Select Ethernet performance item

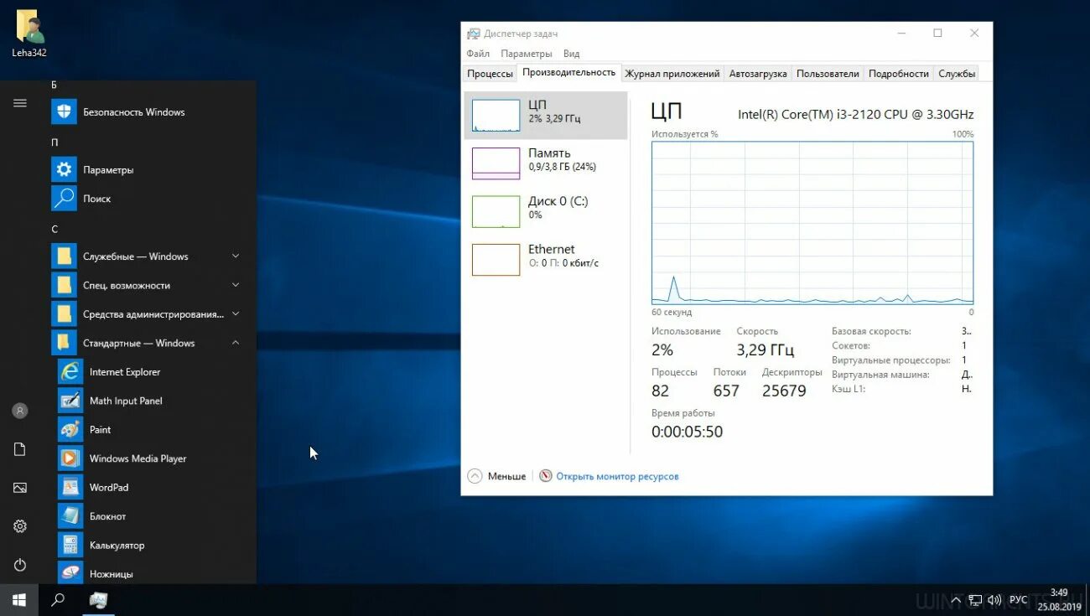[x=546, y=259]
